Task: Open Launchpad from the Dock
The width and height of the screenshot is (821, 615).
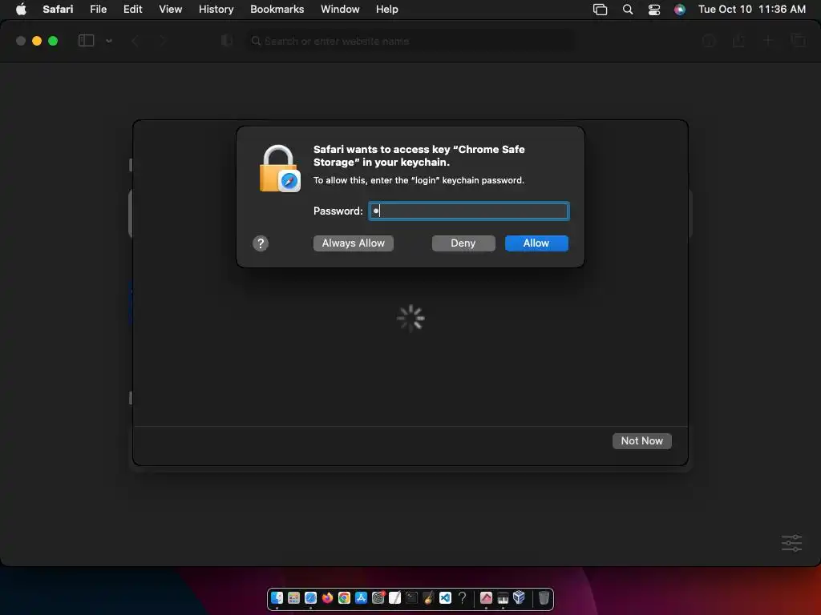Action: 293,597
